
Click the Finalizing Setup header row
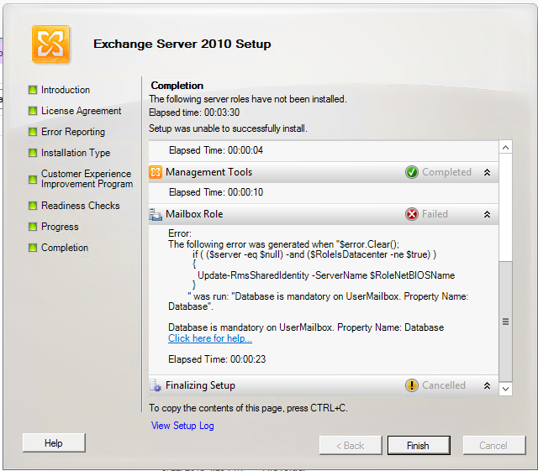[x=324, y=385]
